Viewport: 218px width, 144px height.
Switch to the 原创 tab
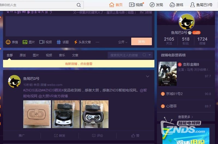(x=23, y=55)
